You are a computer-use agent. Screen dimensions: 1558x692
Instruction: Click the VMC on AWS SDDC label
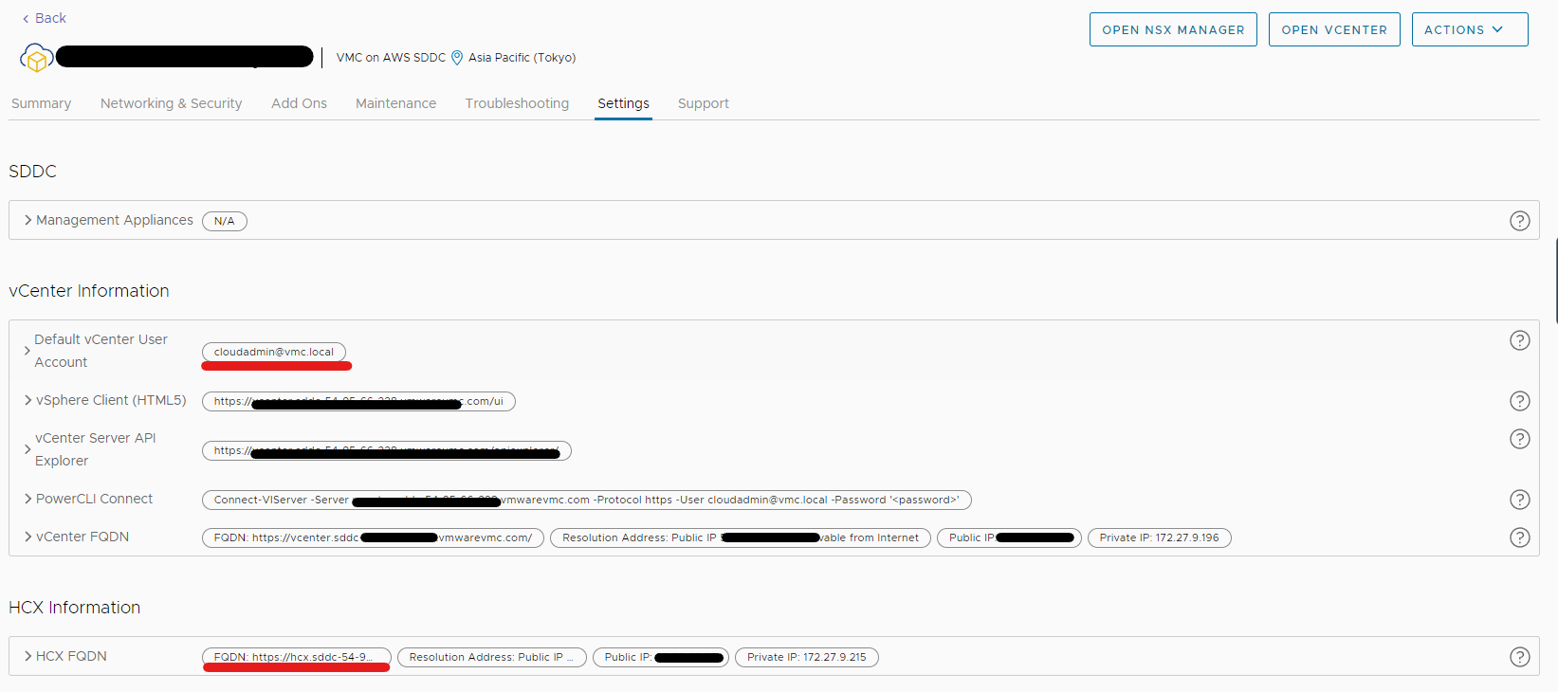click(x=391, y=58)
